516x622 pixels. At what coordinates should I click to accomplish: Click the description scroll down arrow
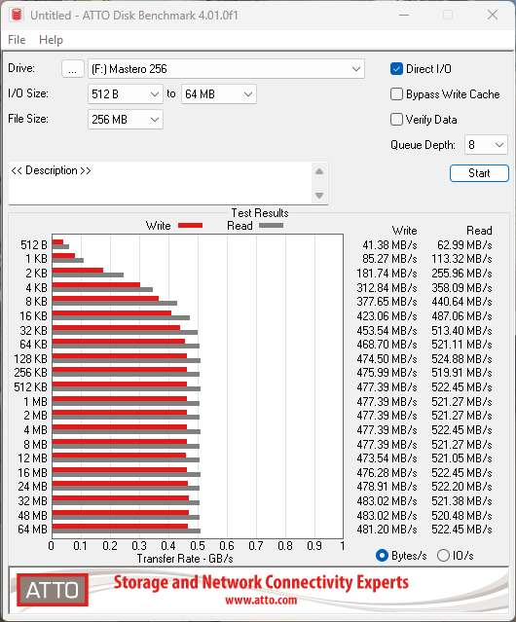click(x=319, y=196)
